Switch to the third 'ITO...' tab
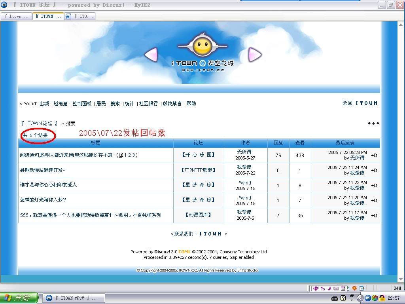The width and height of the screenshot is (405, 304). point(80,16)
